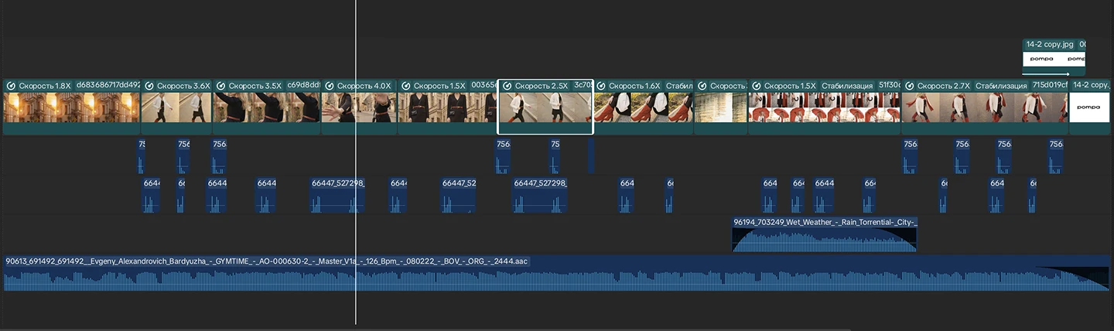1114x331 pixels.
Task: Click the retime icon on the 1.8X speed clip
Action: coord(12,86)
